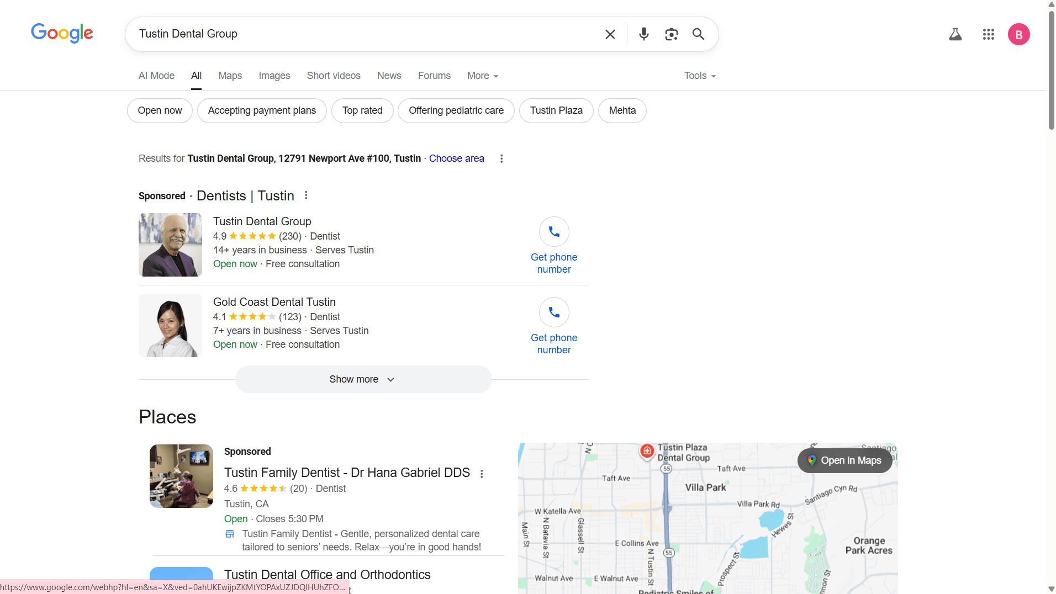The height and width of the screenshot is (594, 1056).
Task: Select the Tustin Plaza filter chip
Action: point(556,110)
